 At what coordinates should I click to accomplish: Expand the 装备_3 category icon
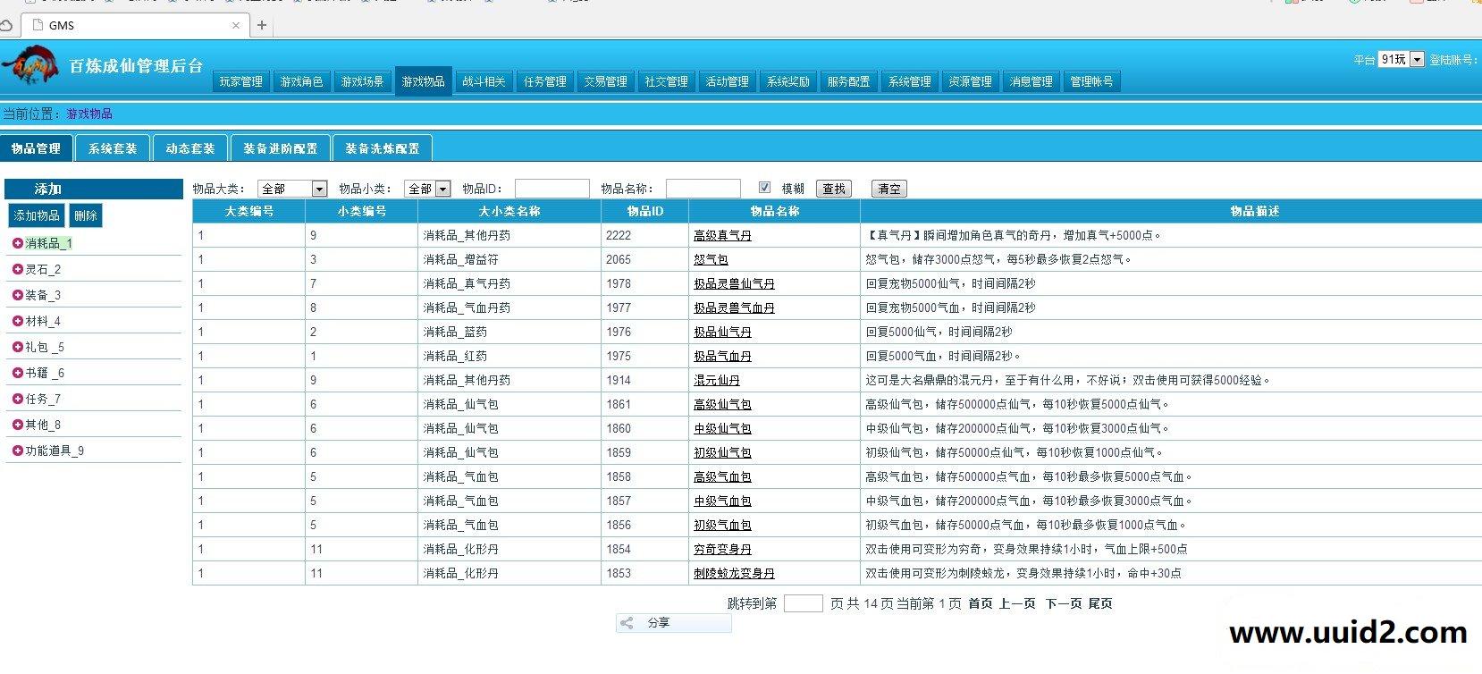click(17, 295)
